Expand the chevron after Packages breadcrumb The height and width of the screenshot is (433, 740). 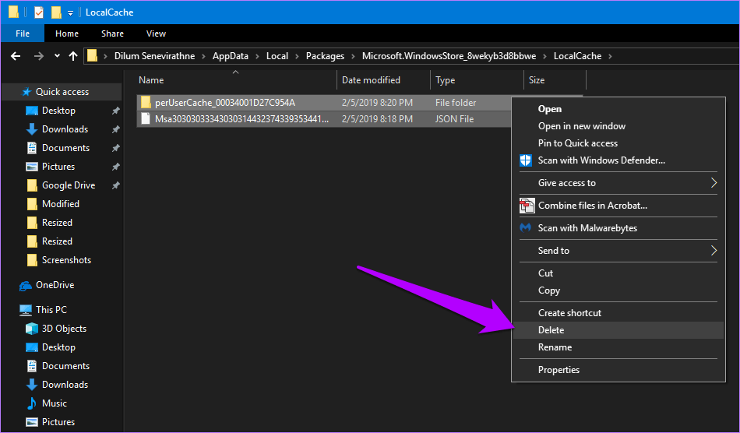(353, 56)
